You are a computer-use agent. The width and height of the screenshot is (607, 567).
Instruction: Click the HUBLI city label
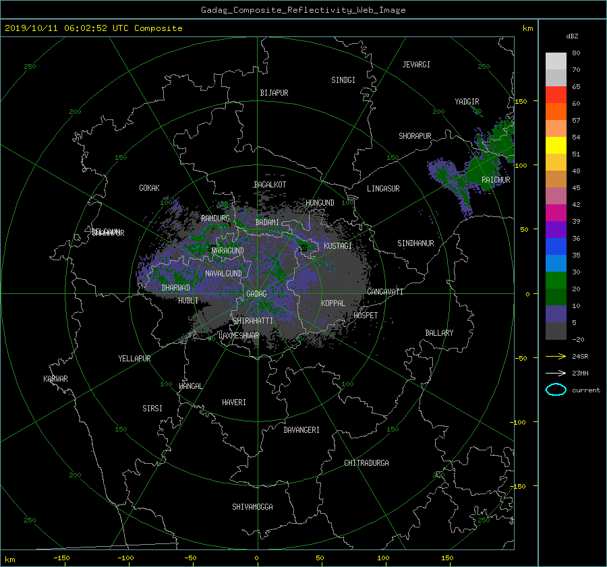pos(188,300)
